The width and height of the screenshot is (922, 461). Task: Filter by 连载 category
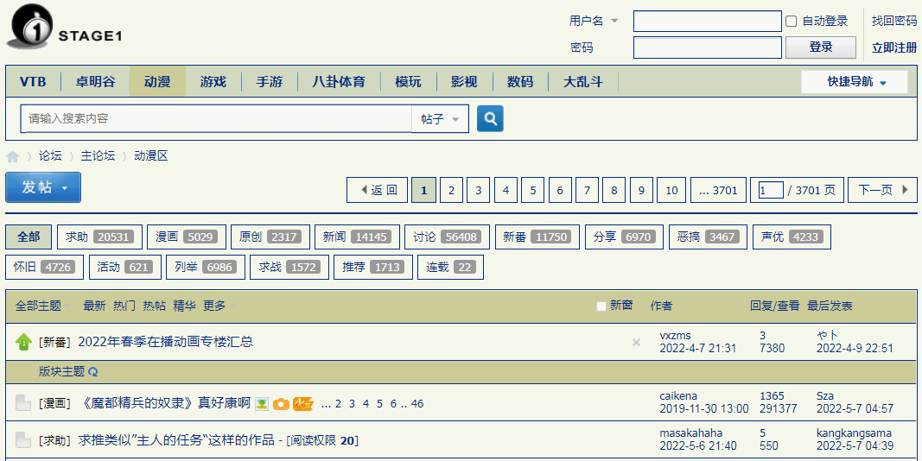pyautogui.click(x=450, y=268)
